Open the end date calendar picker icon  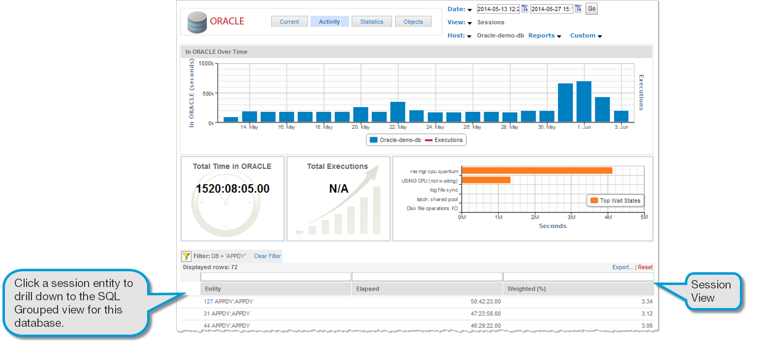(x=579, y=9)
